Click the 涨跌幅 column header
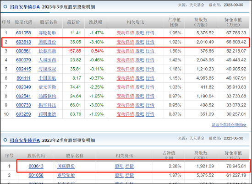This screenshot has height=184, width=252. tap(96, 22)
